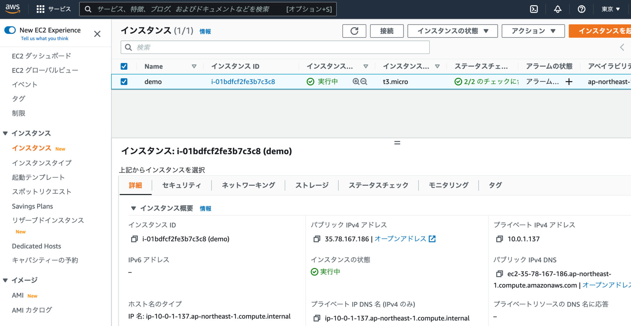This screenshot has height=326, width=631.
Task: Turn off the New EC2 Experience toggle
Action: (x=10, y=30)
